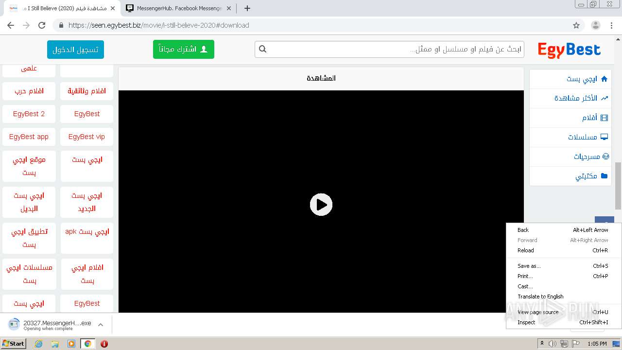Open the Chrome profile avatar icon

(x=596, y=25)
